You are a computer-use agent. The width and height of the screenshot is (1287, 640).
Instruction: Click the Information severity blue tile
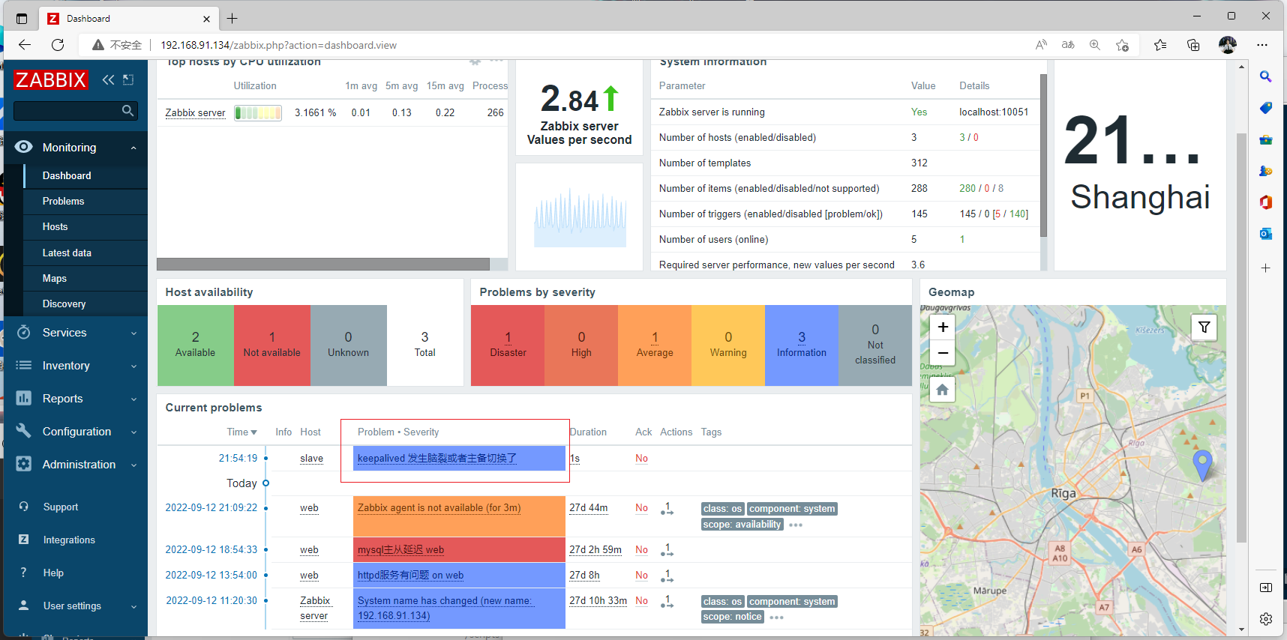801,345
